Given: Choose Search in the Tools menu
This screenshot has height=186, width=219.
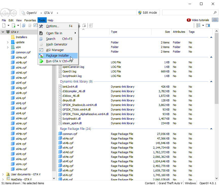Looking at the screenshot, I should [x=58, y=39].
